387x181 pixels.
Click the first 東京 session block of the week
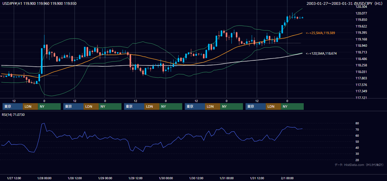[12, 106]
